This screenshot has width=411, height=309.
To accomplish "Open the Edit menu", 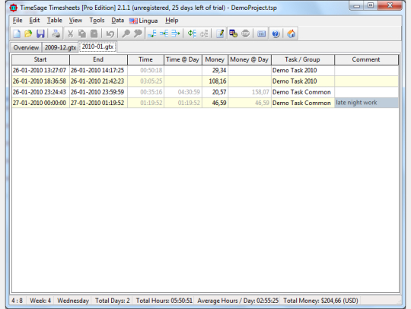I will click(x=34, y=21).
